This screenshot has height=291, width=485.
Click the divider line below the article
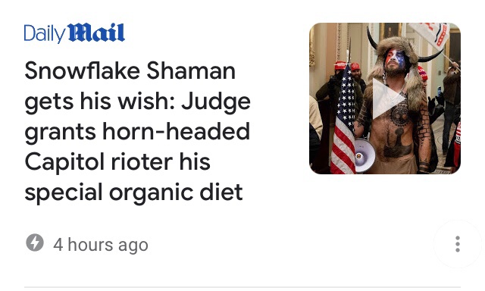(x=242, y=287)
